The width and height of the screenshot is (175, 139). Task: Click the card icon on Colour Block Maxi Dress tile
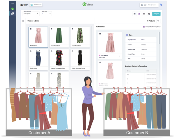point(72,51)
